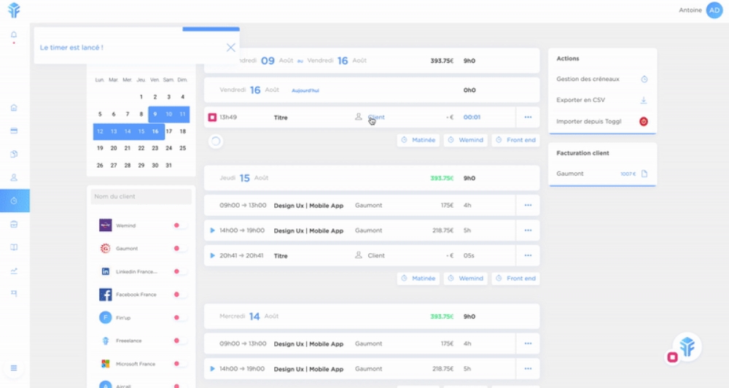Image resolution: width=729 pixels, height=388 pixels.
Task: Enable the Facebook France client toggle
Action: (x=179, y=295)
